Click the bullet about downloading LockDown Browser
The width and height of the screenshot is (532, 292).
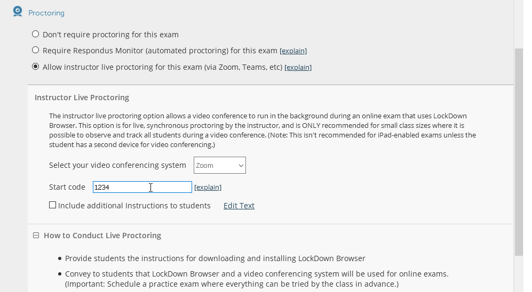[215, 258]
